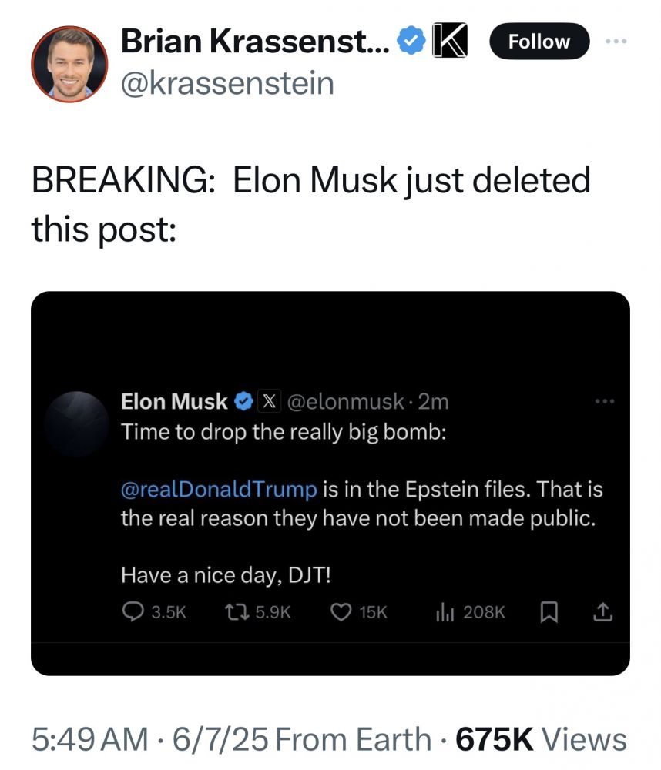661x770 pixels.
Task: Click the @realDonaldTrump mention
Action: tap(219, 489)
